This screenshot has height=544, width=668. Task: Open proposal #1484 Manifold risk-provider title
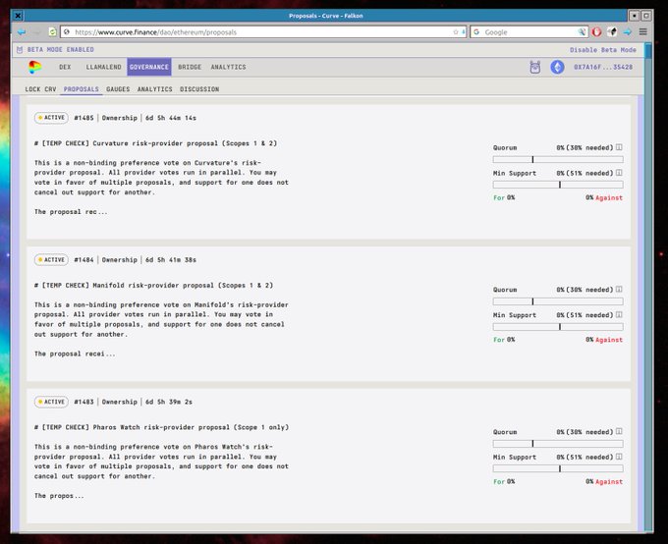154,285
